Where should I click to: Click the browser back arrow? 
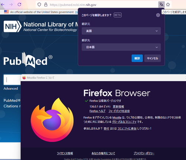[3, 4]
